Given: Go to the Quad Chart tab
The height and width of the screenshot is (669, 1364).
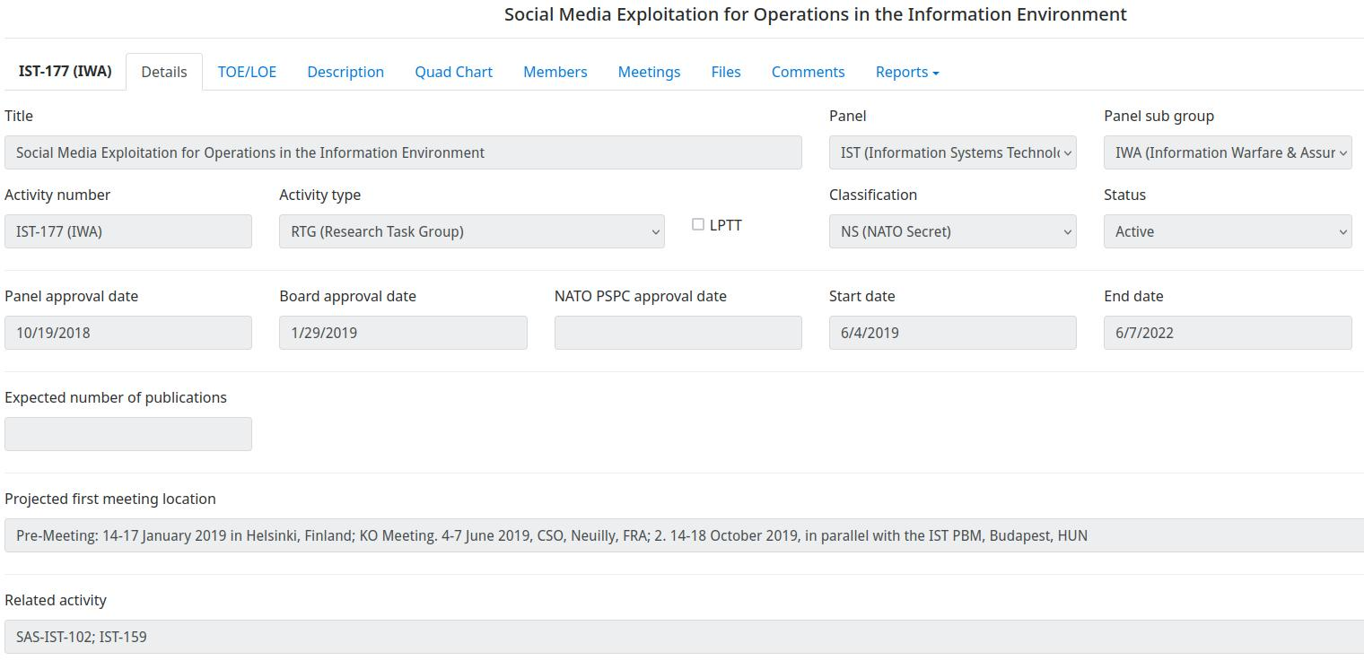Looking at the screenshot, I should tap(453, 72).
